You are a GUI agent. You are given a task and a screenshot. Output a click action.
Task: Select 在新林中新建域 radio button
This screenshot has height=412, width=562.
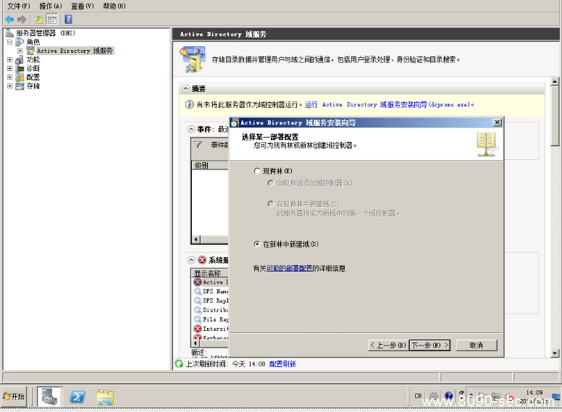click(256, 244)
